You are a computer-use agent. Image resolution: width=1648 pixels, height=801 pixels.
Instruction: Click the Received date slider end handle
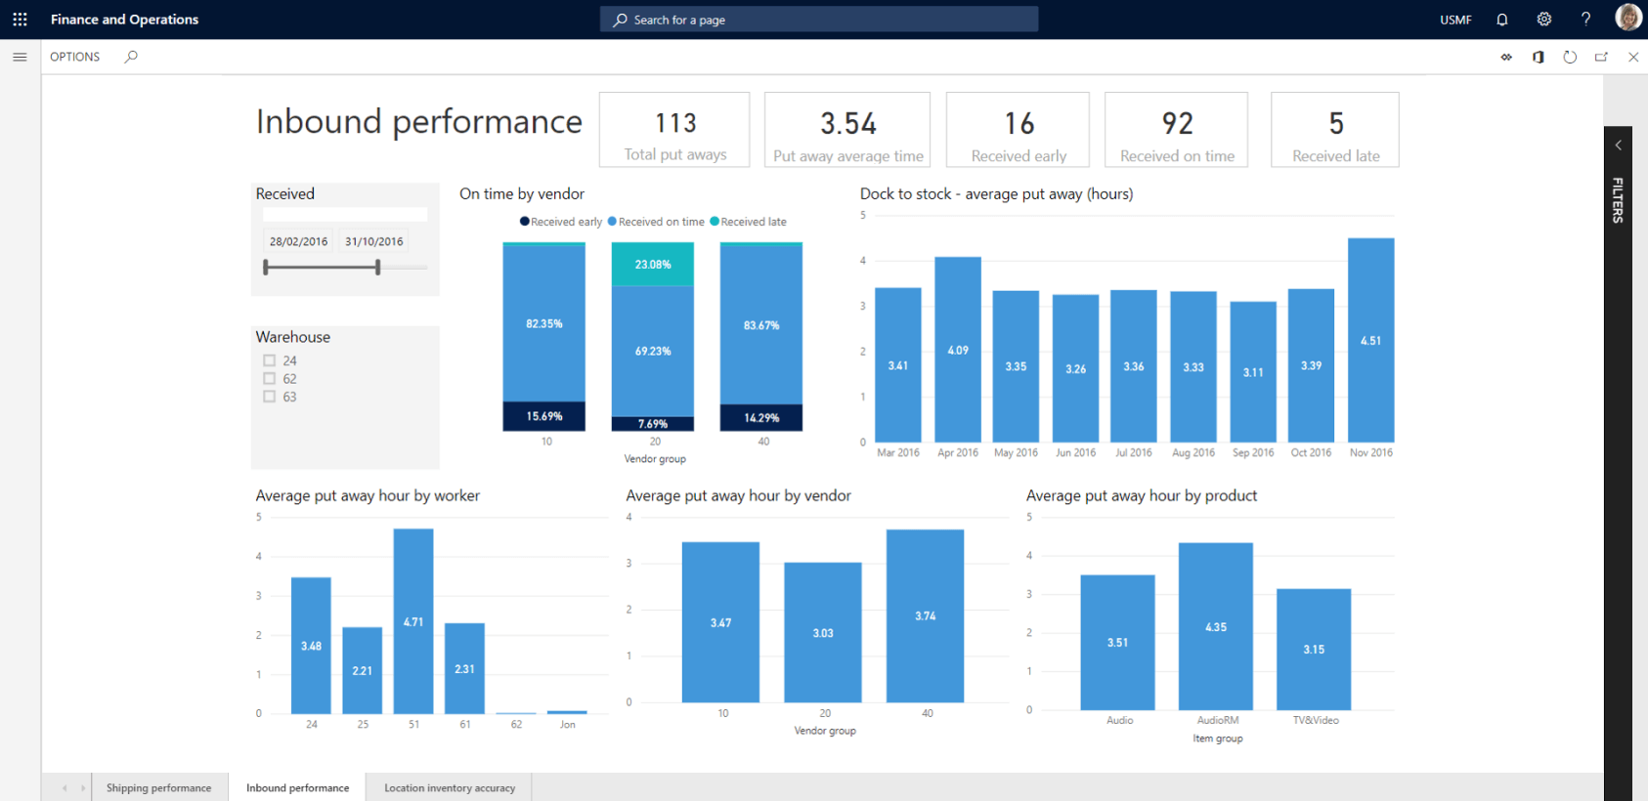[x=378, y=267]
